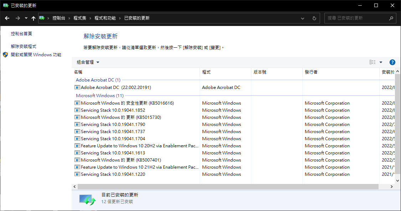
Task: Click icon of Servicing Stack 10.0.19041.1704
Action: click(77, 139)
